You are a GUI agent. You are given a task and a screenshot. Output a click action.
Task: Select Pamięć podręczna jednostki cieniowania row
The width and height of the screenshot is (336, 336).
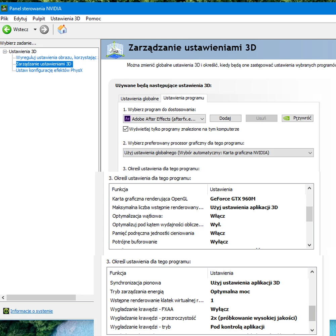[x=207, y=233]
